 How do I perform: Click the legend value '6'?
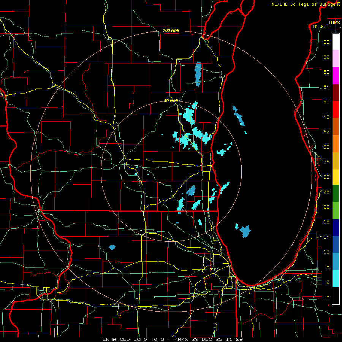click(328, 267)
